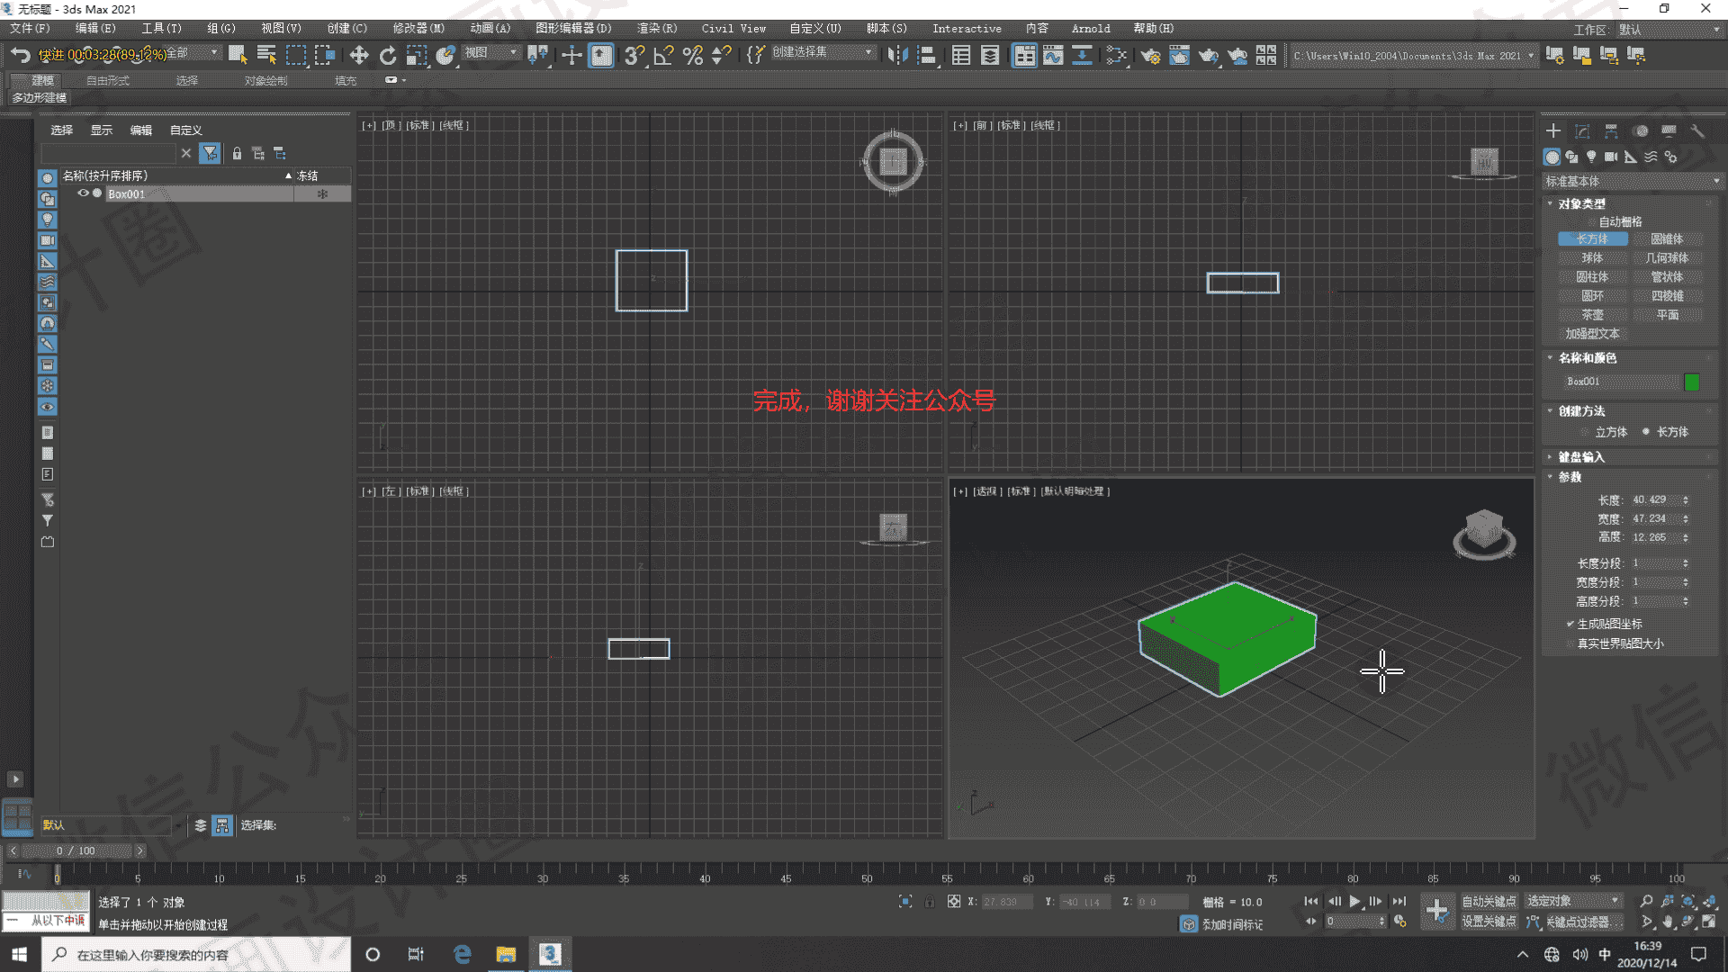Toggle 生成贴图坐标 checkbox
Viewport: 1728px width, 972px height.
click(x=1570, y=624)
